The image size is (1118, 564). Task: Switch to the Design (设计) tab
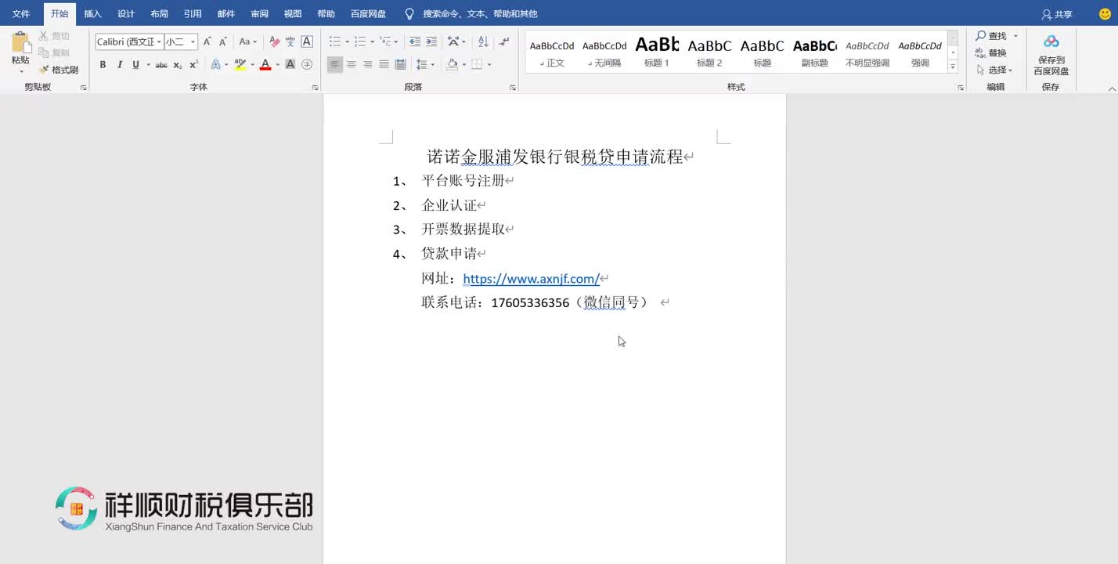(x=126, y=14)
